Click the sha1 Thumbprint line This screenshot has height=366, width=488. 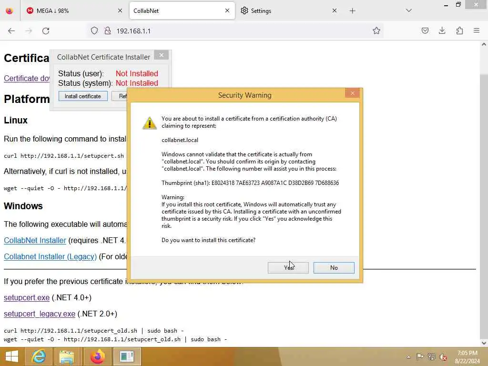(x=250, y=183)
